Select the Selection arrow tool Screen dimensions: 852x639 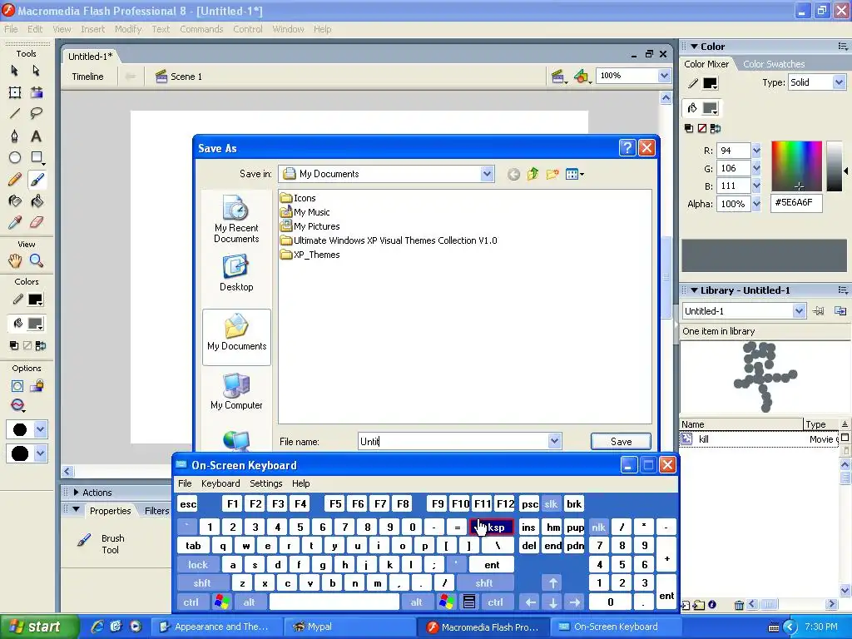(15, 71)
